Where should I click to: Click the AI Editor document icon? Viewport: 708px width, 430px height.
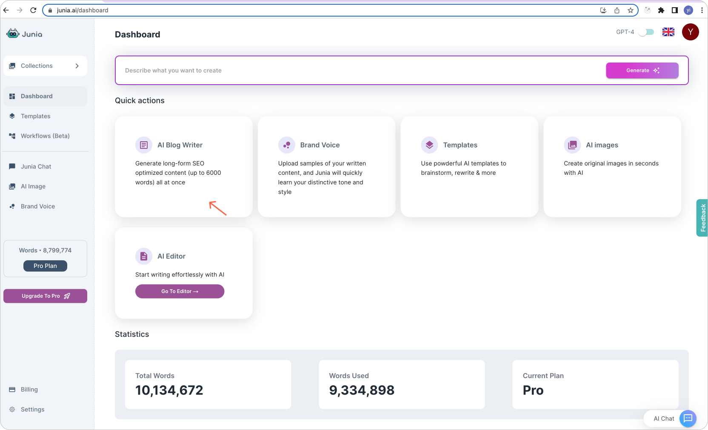(144, 256)
